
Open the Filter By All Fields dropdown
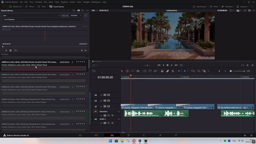click(x=76, y=16)
